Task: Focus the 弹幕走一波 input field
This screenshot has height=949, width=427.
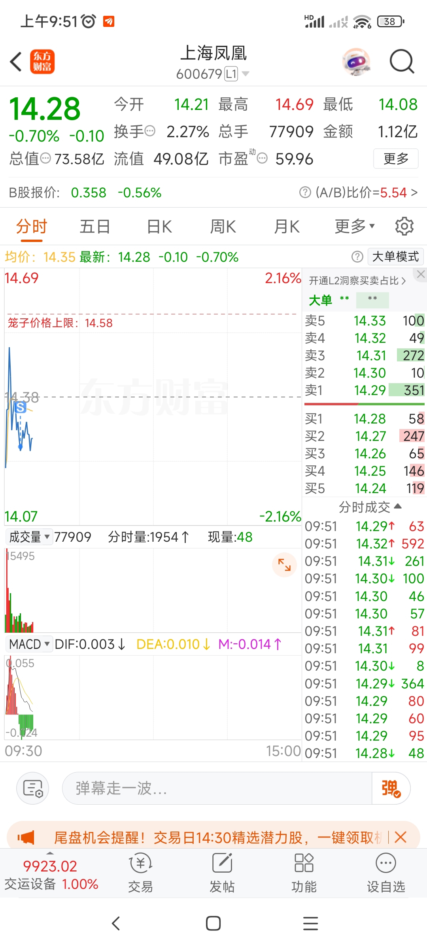Action: click(x=217, y=788)
